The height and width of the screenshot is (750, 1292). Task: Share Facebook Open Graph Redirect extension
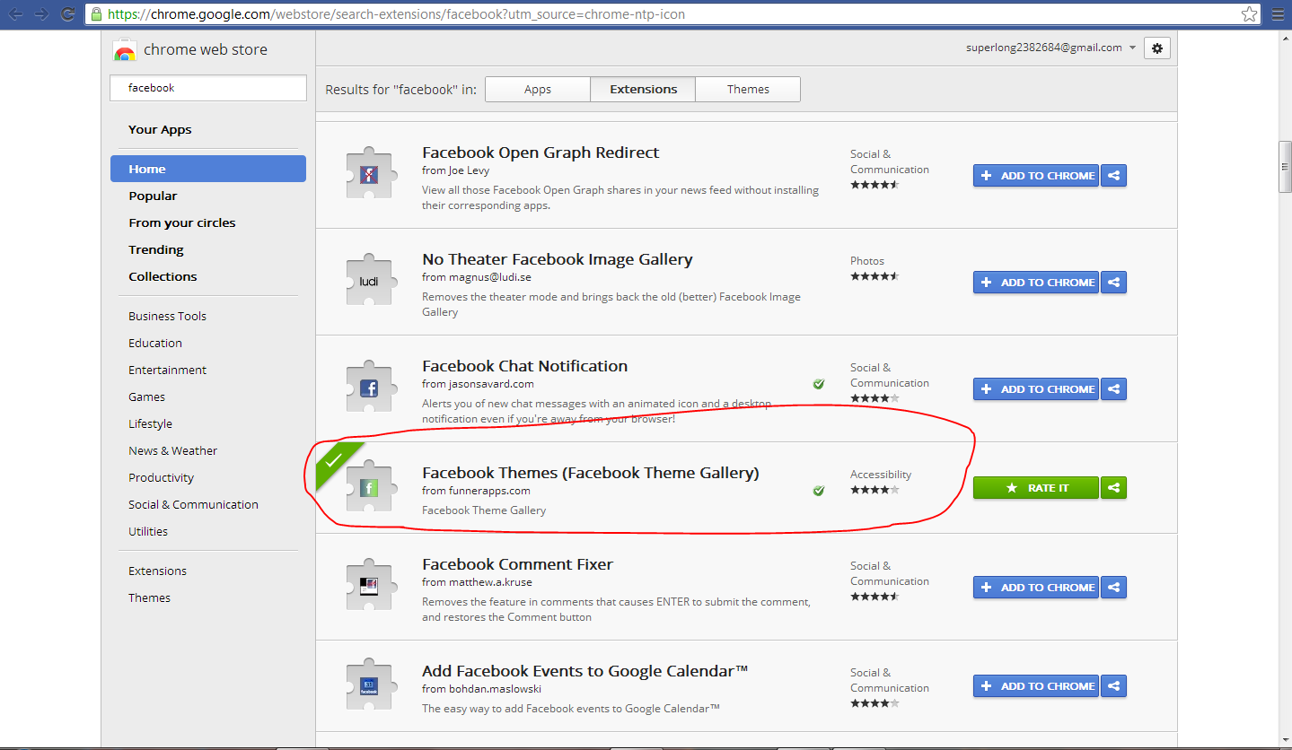(x=1113, y=176)
